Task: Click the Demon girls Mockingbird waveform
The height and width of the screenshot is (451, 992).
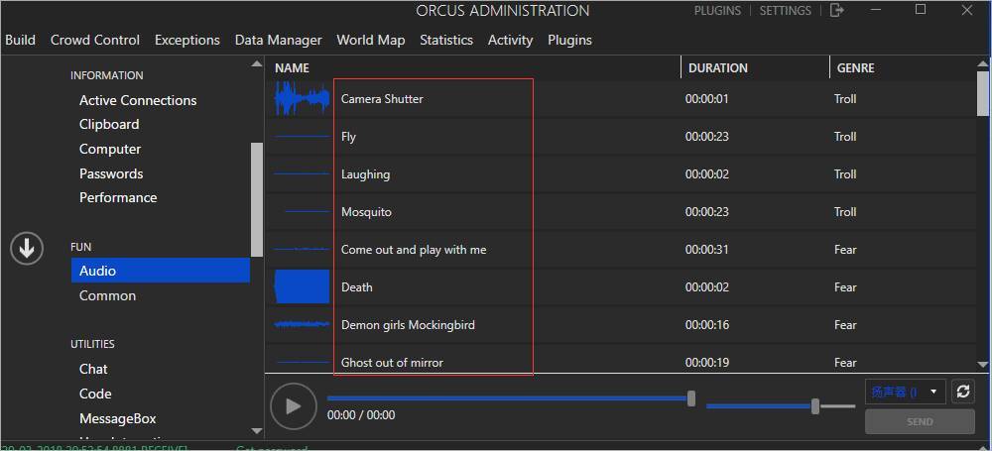Action: click(x=302, y=324)
